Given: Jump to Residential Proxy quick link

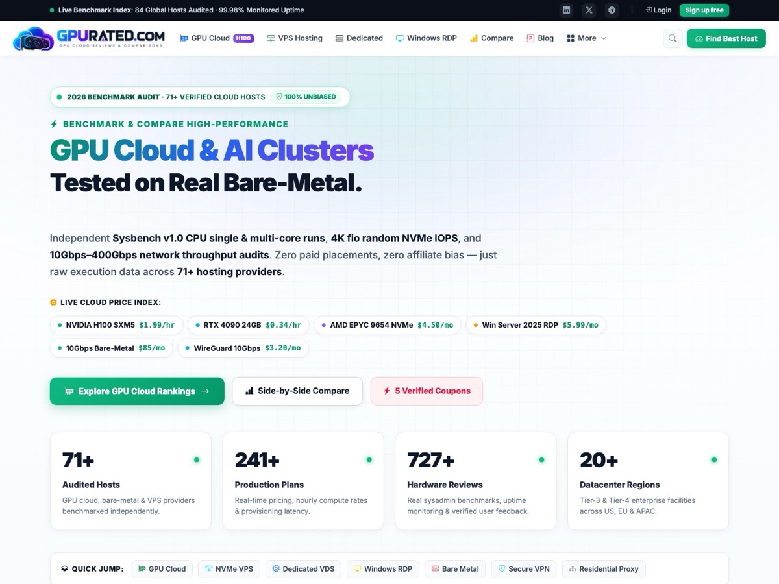Looking at the screenshot, I should (604, 569).
